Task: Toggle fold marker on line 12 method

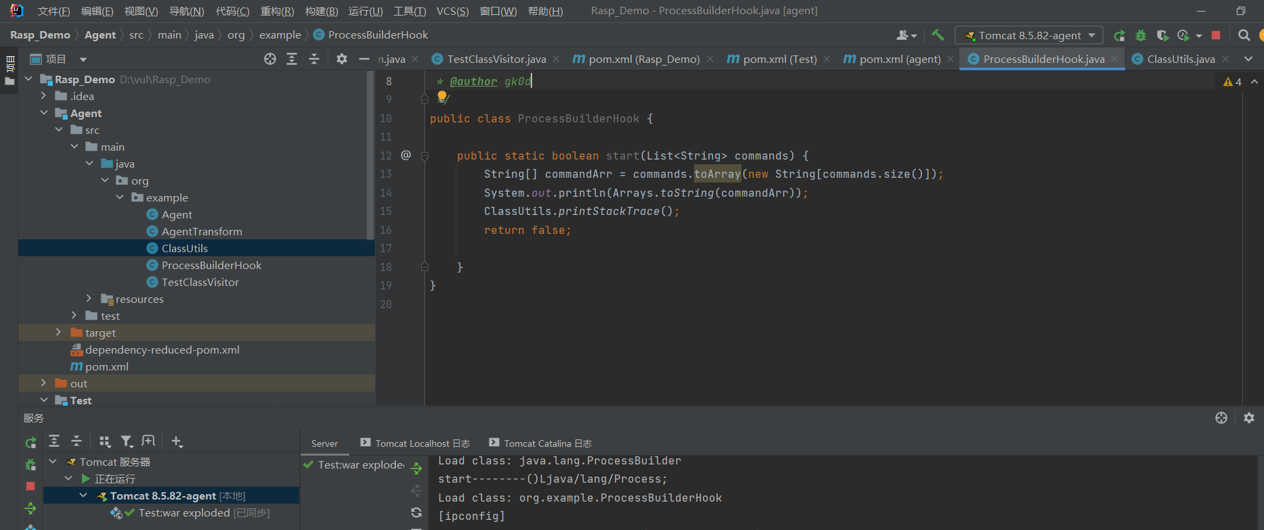Action: 424,156
